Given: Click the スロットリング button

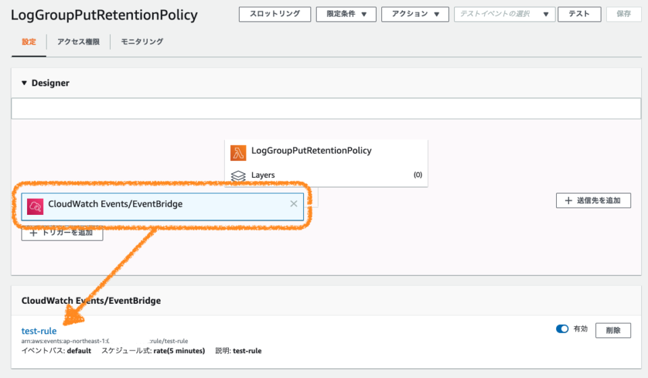Looking at the screenshot, I should (x=275, y=14).
